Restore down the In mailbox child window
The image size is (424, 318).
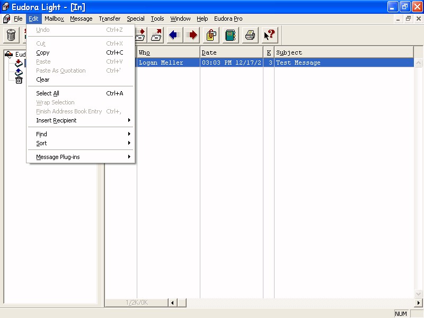[x=408, y=19]
